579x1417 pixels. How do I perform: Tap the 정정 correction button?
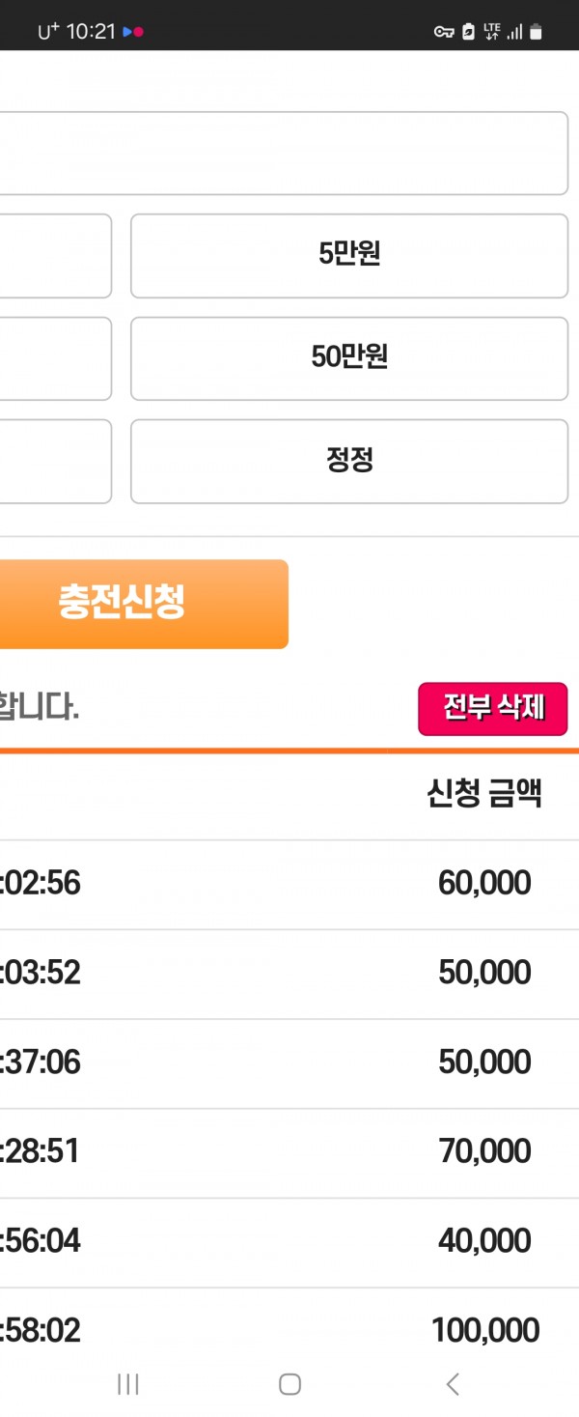click(x=349, y=461)
